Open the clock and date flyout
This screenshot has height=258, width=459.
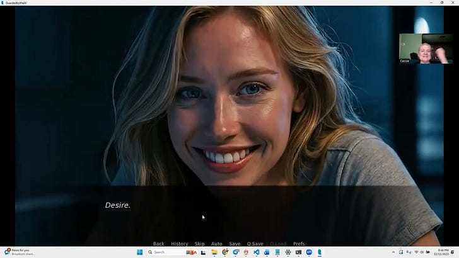click(x=443, y=252)
